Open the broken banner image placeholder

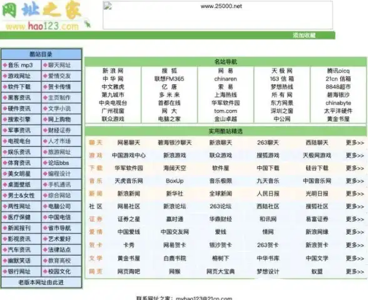[218, 15]
